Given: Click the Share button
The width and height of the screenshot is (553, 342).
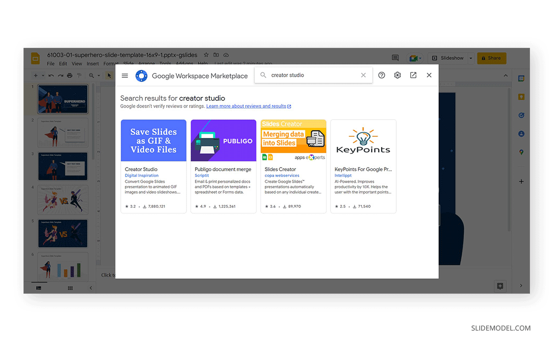Looking at the screenshot, I should pos(492,58).
